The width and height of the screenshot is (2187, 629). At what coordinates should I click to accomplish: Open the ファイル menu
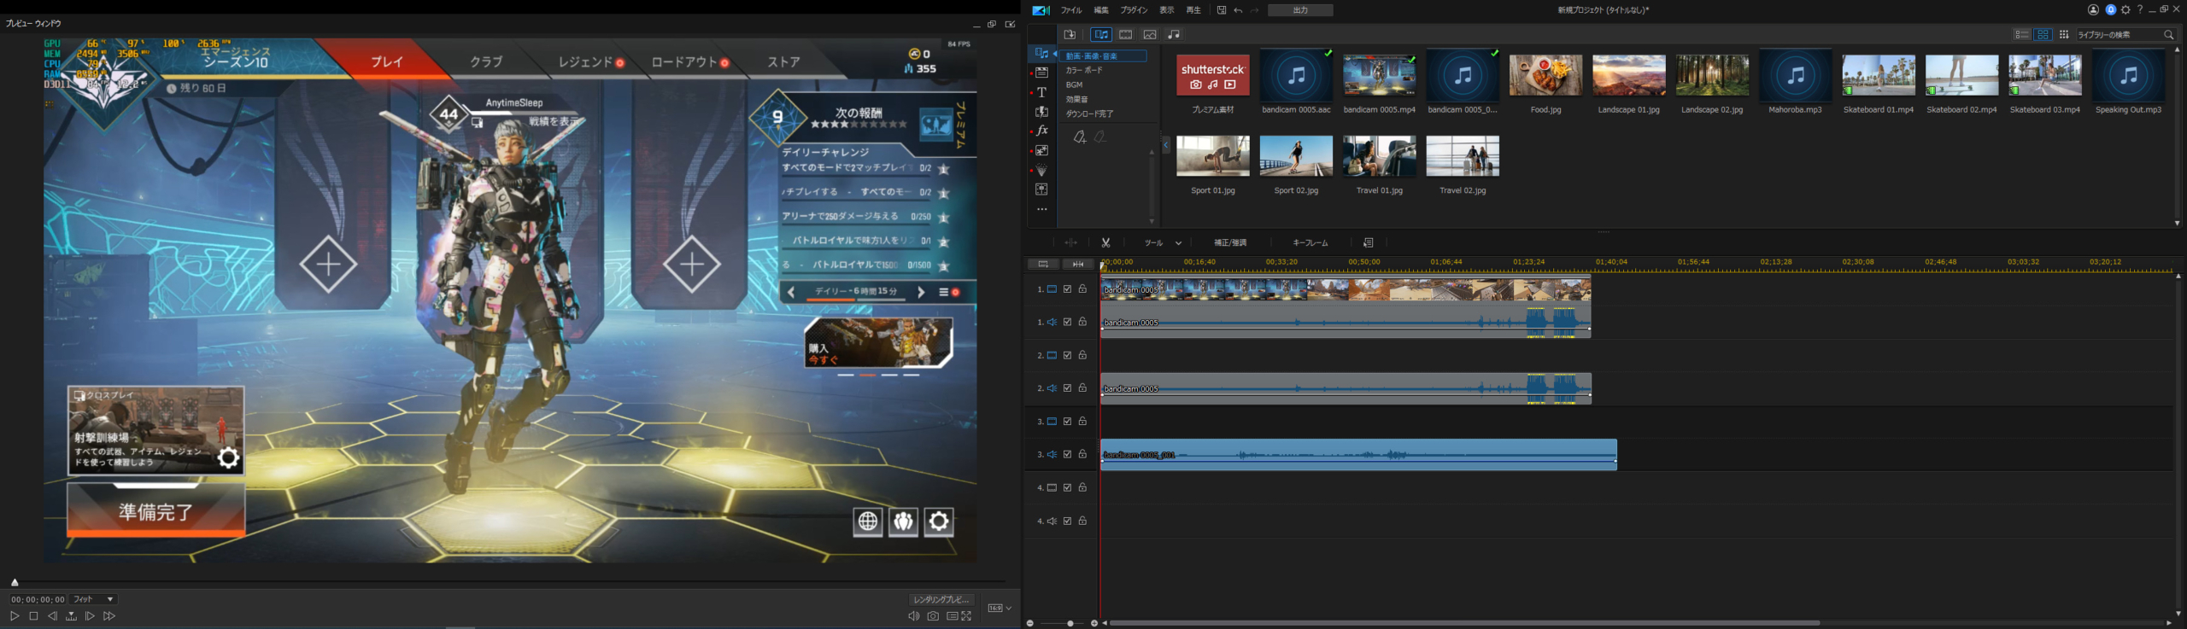click(1071, 10)
